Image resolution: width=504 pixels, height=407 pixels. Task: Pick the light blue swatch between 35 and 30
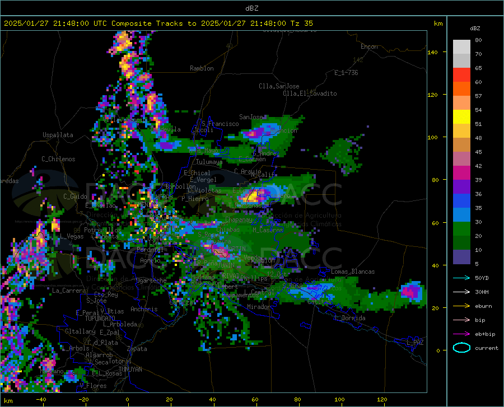[x=461, y=215]
